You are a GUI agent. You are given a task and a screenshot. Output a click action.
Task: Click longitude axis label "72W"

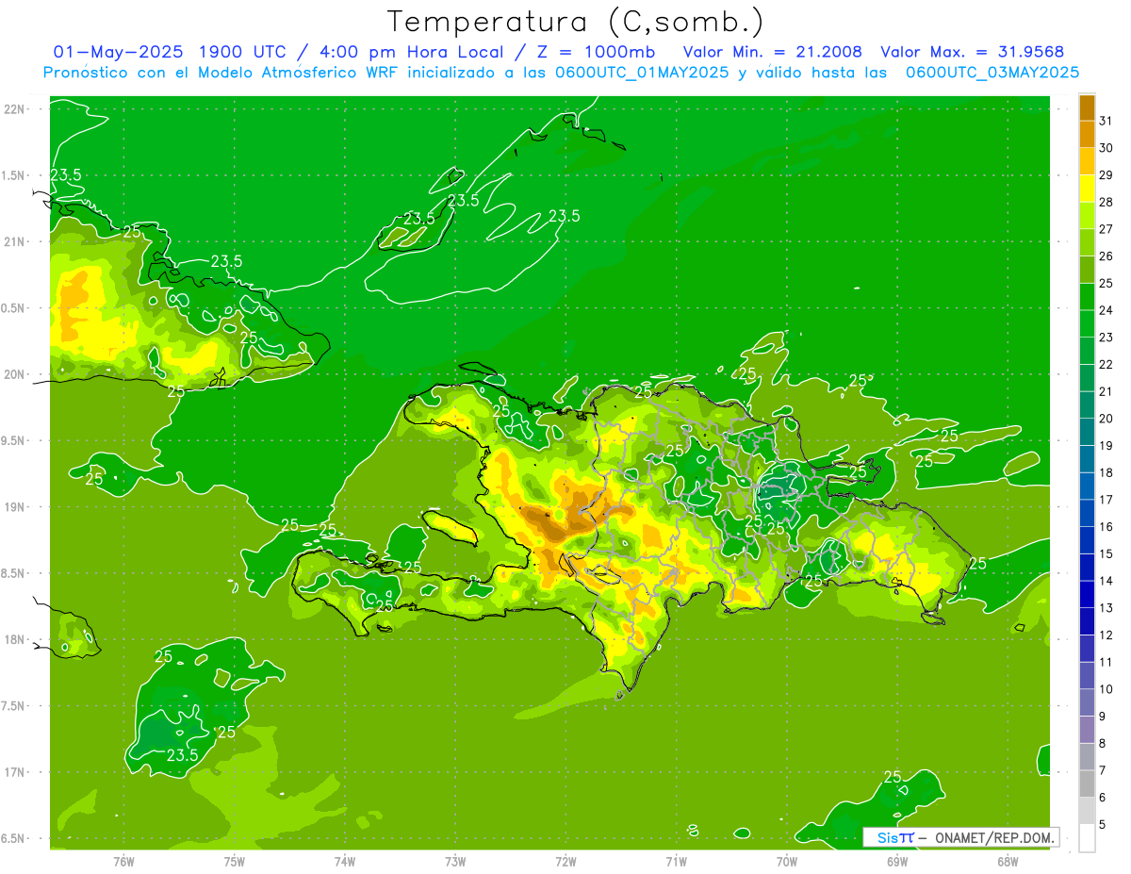coord(565,861)
